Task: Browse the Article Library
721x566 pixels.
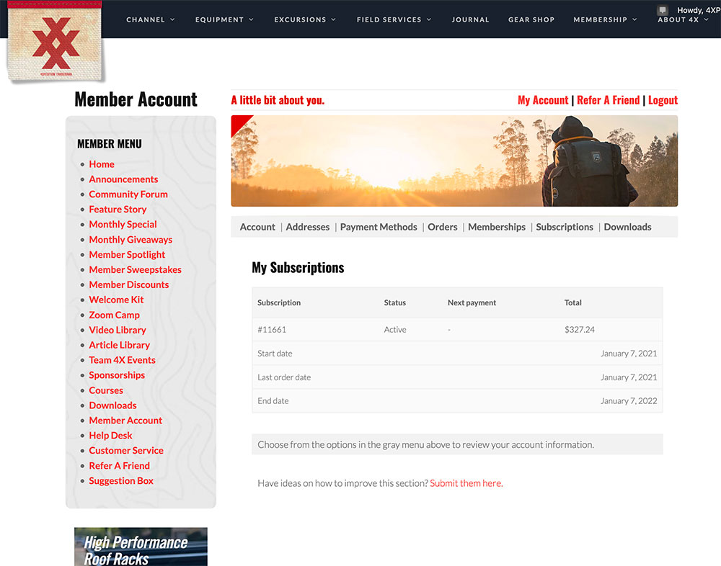Action: (x=119, y=345)
